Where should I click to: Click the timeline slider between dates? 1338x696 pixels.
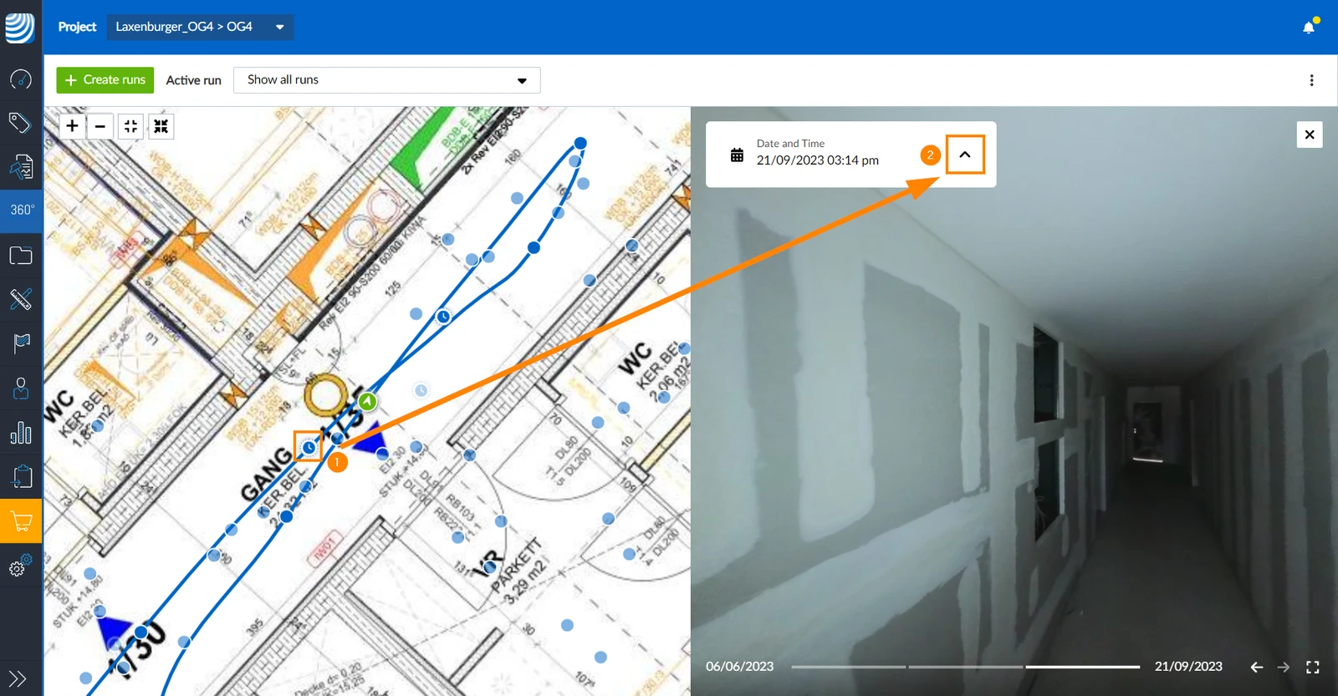pos(965,667)
